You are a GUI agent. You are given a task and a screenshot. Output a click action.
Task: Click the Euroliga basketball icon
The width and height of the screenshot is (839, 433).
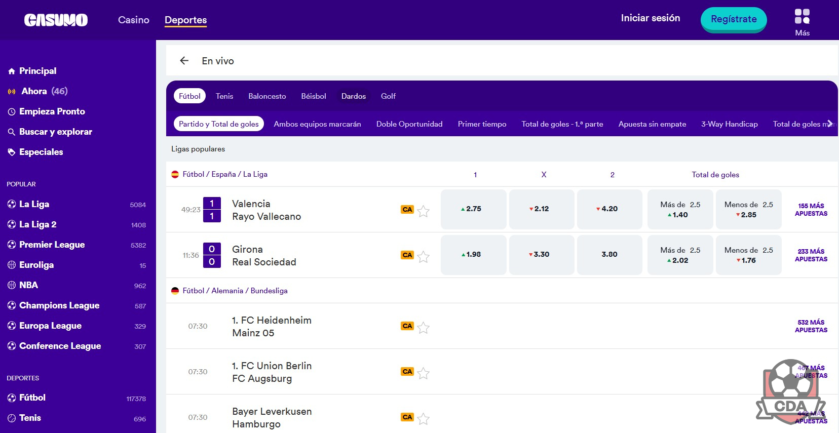pyautogui.click(x=12, y=265)
